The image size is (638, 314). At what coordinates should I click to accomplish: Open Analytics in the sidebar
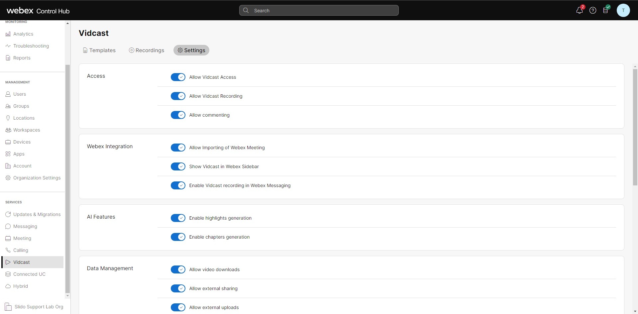[x=23, y=34]
